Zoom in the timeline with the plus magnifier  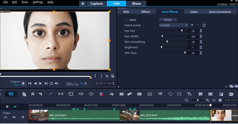click(208, 100)
